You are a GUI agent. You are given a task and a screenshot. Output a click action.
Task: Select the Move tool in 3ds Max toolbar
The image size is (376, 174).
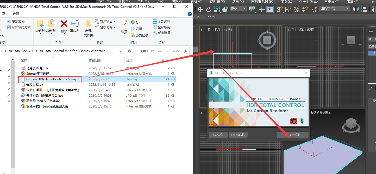click(x=200, y=10)
